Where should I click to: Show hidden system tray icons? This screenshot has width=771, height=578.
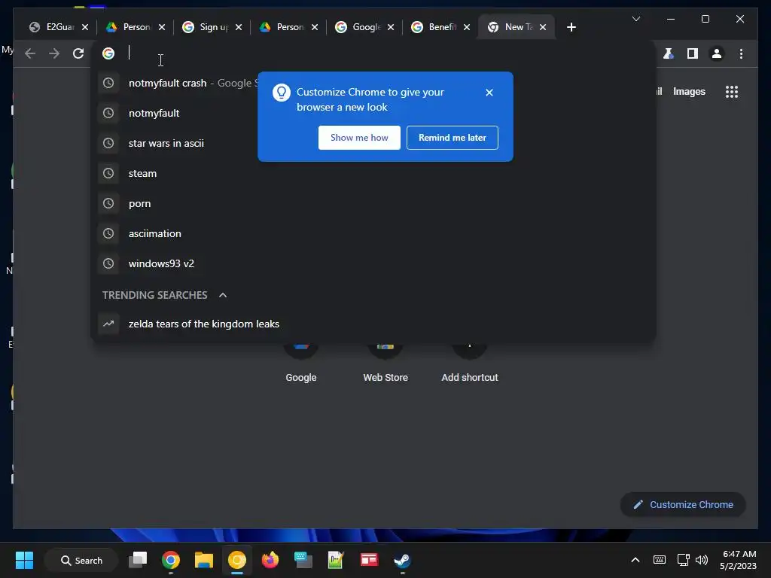tap(635, 560)
